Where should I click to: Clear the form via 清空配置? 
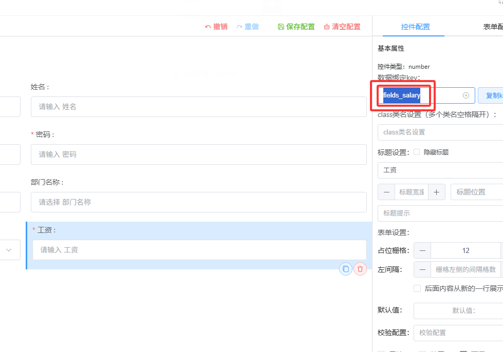[342, 27]
